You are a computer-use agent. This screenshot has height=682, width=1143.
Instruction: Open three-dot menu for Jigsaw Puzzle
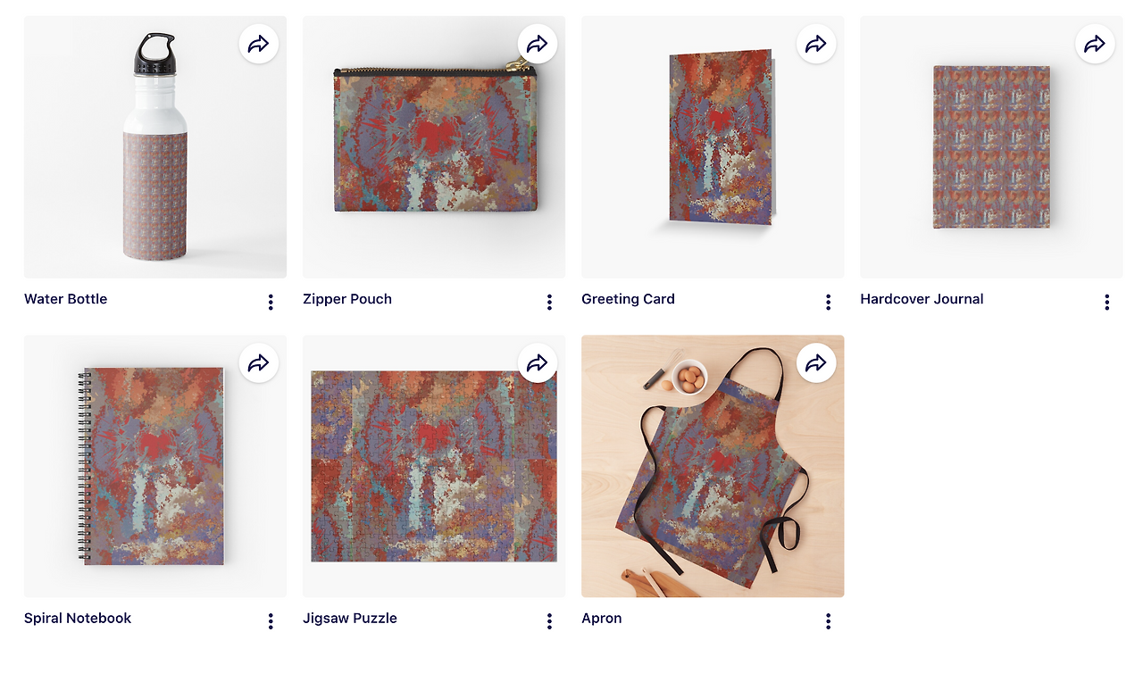(549, 621)
